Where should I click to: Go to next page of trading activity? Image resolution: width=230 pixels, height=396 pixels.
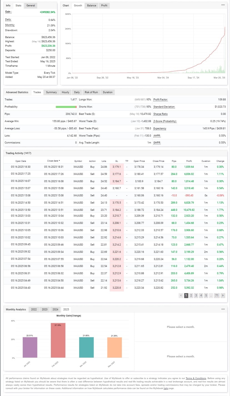coord(223,295)
